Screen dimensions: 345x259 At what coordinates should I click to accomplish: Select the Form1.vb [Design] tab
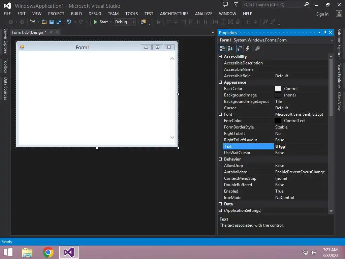point(29,32)
